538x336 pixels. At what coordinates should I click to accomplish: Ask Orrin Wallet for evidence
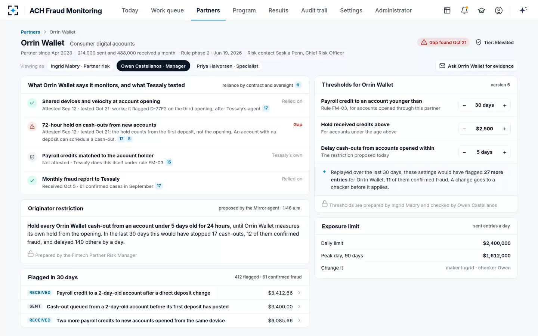(x=476, y=66)
